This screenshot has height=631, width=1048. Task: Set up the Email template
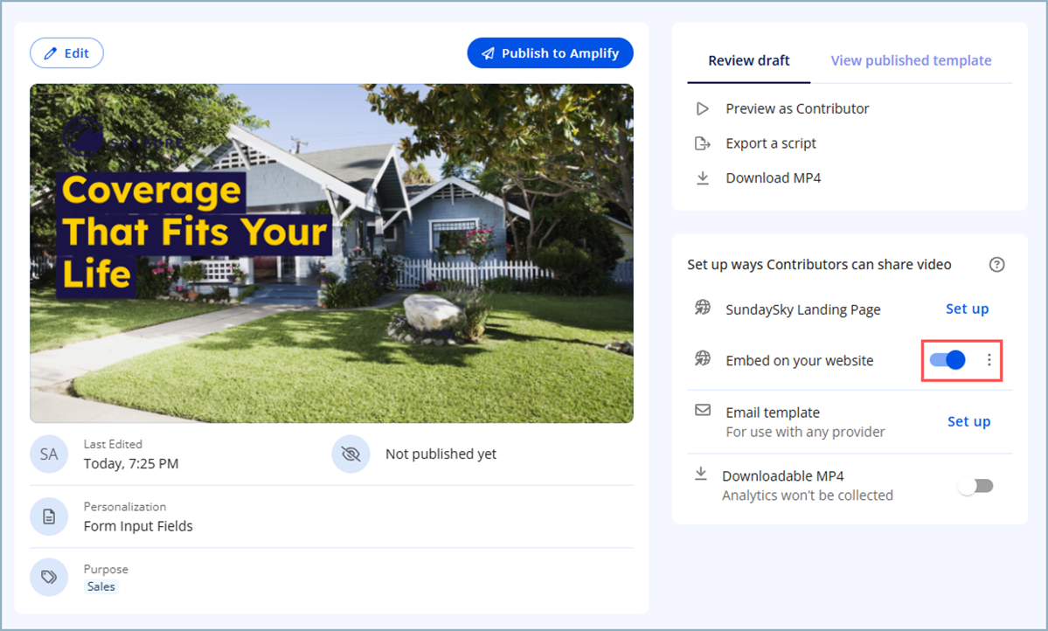[968, 421]
